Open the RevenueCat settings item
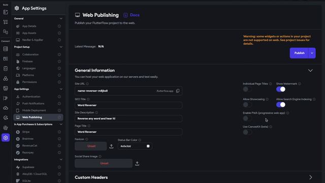 29,146
